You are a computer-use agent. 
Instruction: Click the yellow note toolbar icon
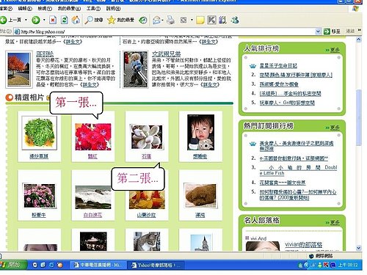[200, 20]
